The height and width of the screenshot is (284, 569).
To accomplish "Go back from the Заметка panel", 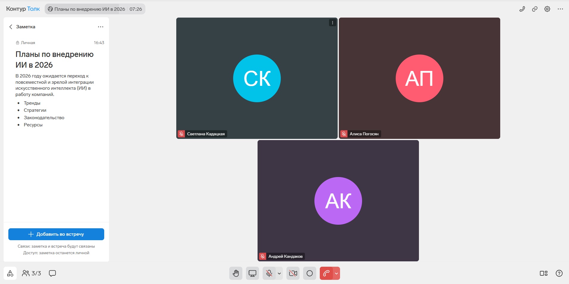I will click(11, 27).
